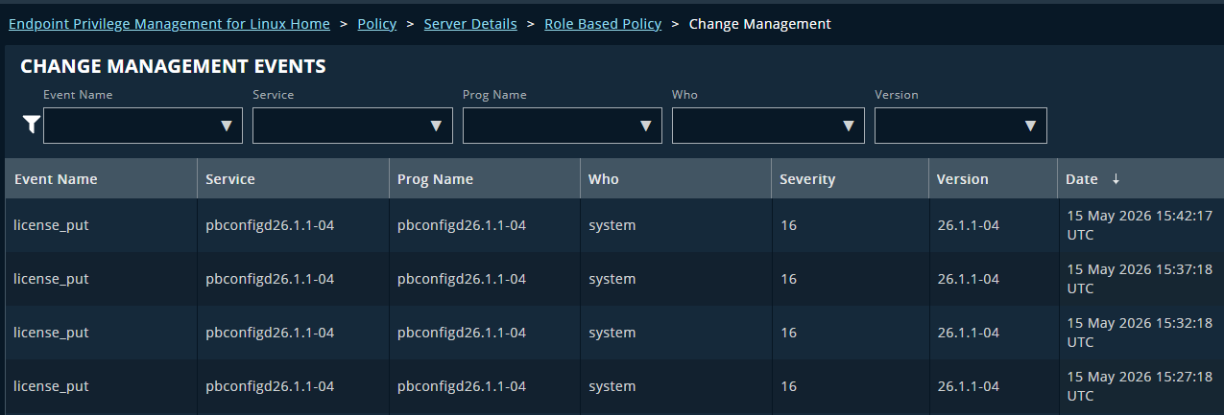
Task: Select the date 15 May 2026 15:37:18 UTC
Action: click(x=1140, y=279)
